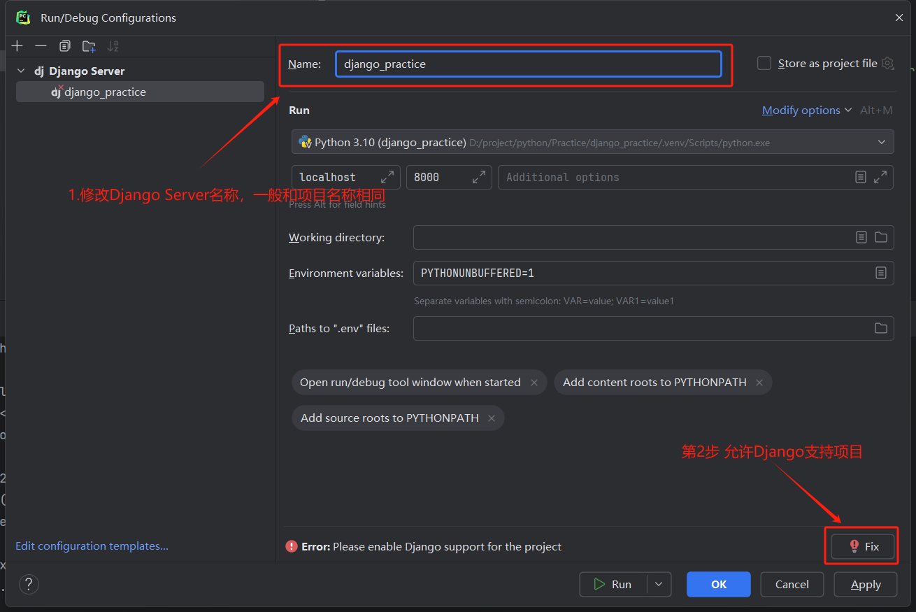The image size is (916, 612).
Task: Click the red error icon by the message
Action: click(292, 546)
